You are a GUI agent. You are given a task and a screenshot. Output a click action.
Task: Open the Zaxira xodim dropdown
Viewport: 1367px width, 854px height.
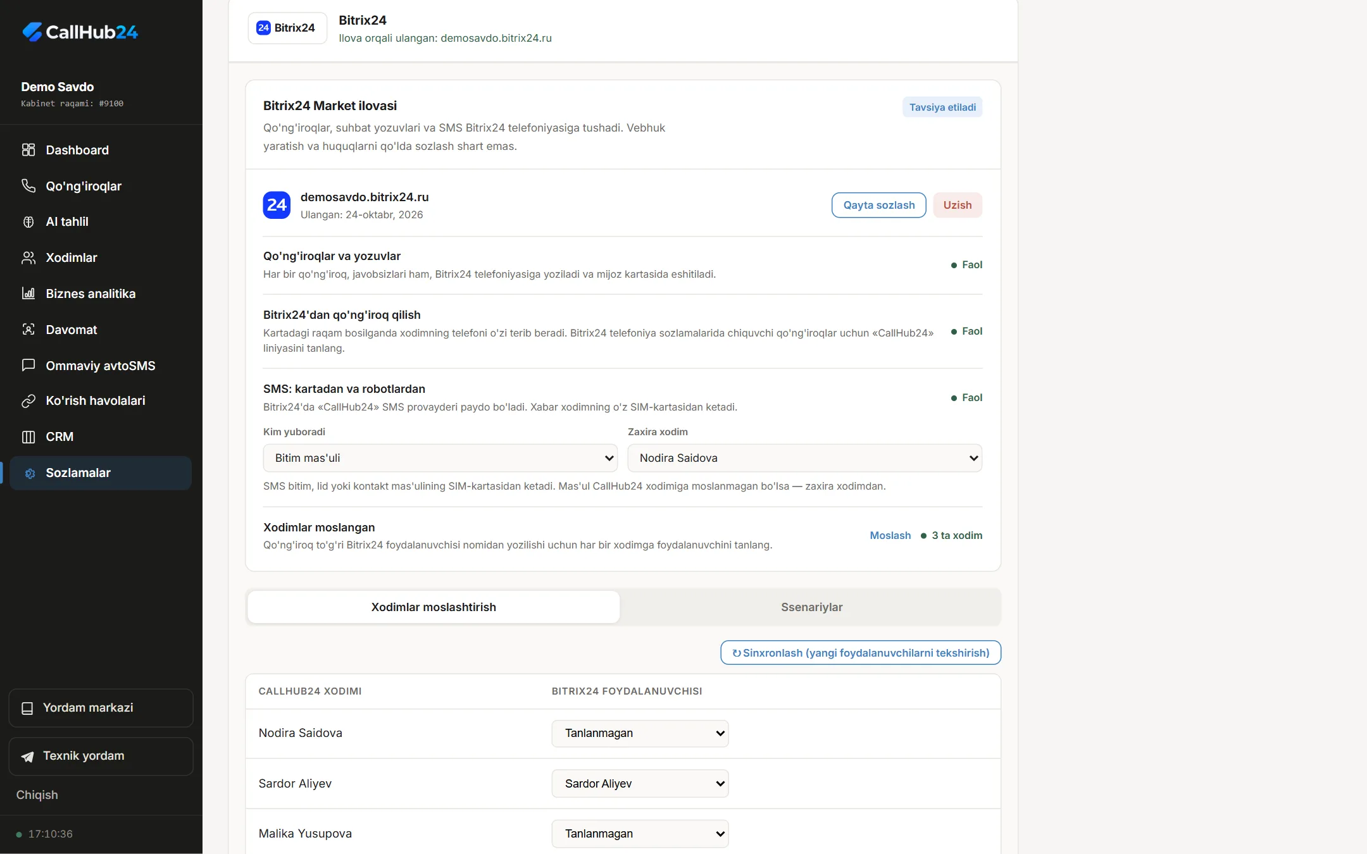(x=805, y=458)
